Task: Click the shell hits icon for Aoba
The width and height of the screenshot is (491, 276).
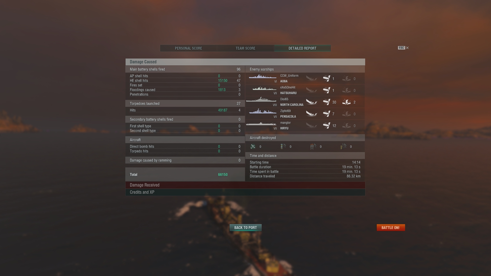Action: click(x=327, y=78)
